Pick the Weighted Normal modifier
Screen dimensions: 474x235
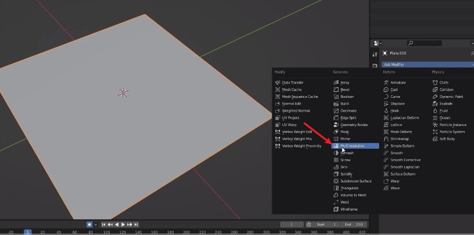point(293,111)
